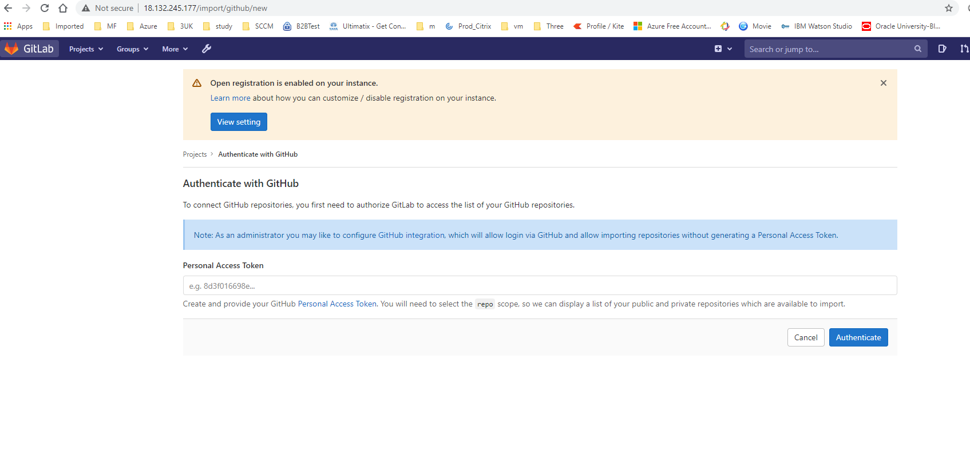Image resolution: width=970 pixels, height=450 pixels.
Task: Dismiss the open registration warning banner
Action: click(884, 83)
